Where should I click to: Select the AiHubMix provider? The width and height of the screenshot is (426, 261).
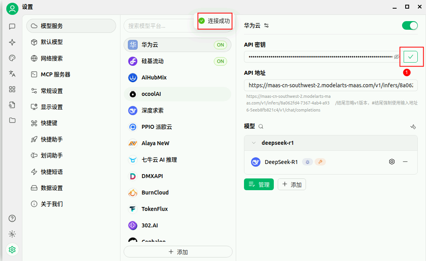[x=177, y=77]
